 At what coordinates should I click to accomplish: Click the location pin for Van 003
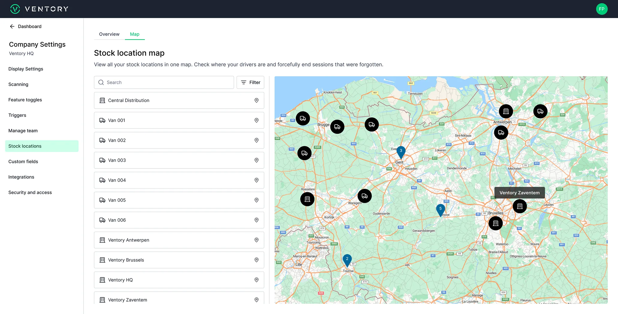256,160
